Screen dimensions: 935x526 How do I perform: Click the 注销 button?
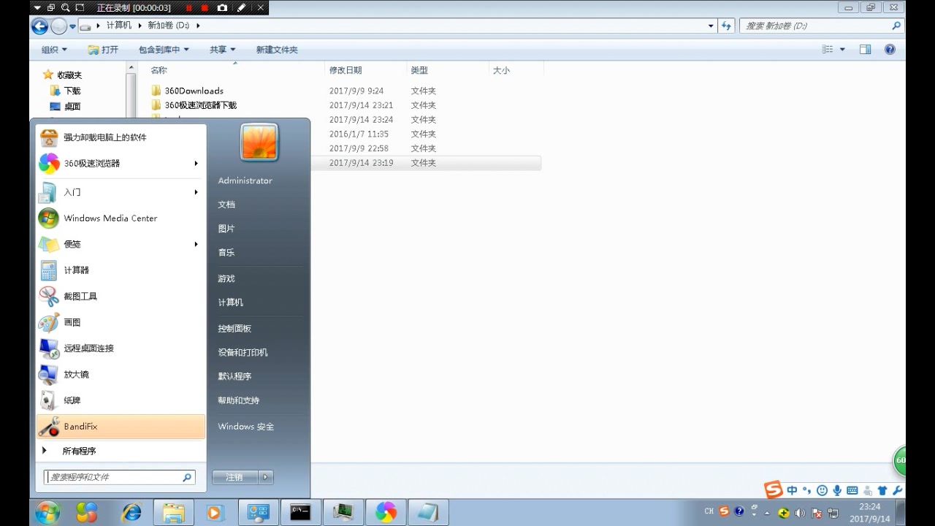click(x=235, y=477)
